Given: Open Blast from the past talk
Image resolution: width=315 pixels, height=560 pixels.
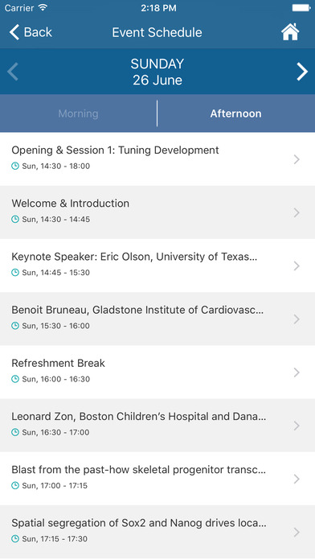Looking at the screenshot, I should pos(157,479).
